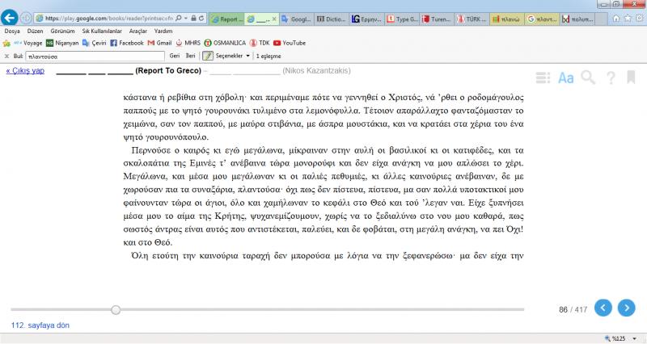The image size is (647, 344).
Task: Open the Sık Kullanılanlar menu
Action: tap(102, 31)
